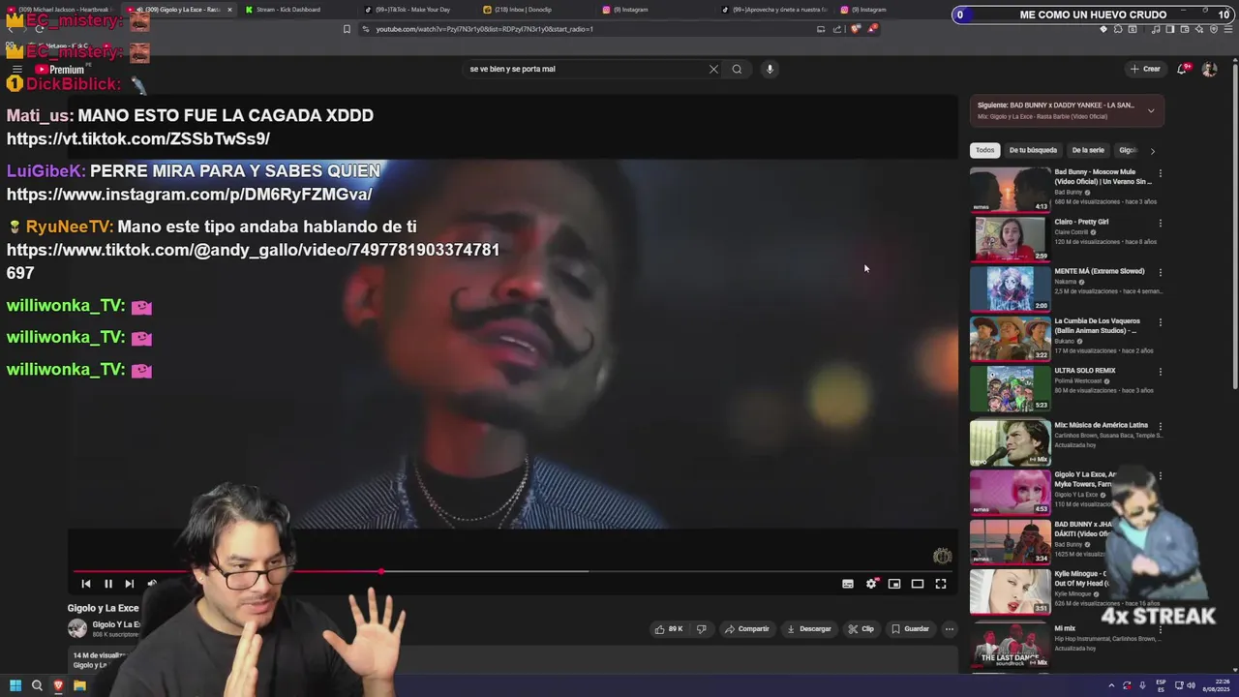Select De tu búsqueda filter chip
This screenshot has height=697, width=1239.
[x=1033, y=150]
